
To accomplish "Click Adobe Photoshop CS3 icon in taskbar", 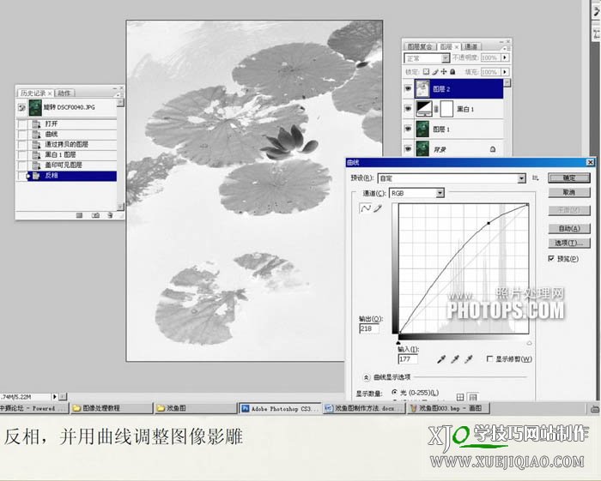I will pyautogui.click(x=246, y=409).
